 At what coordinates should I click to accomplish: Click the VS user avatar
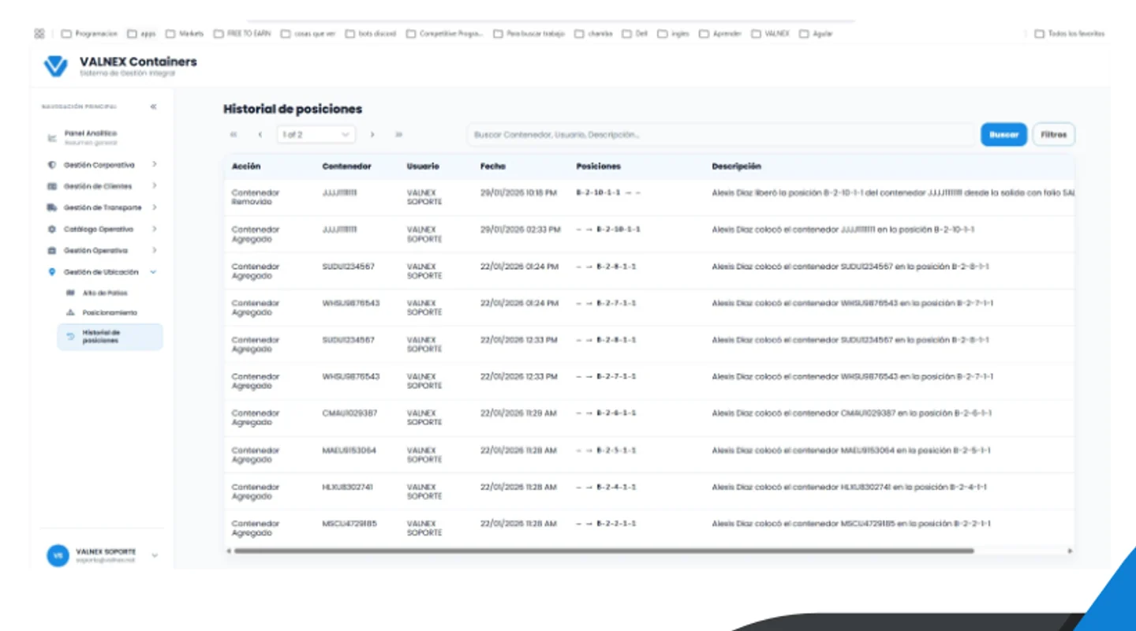(58, 555)
